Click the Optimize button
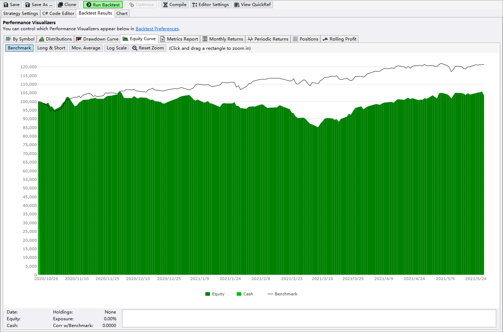This screenshot has width=503, height=332. 142,5
